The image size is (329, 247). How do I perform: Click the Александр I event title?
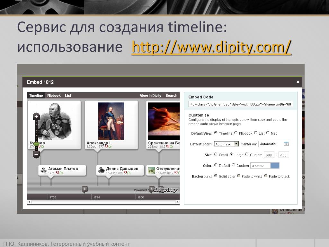point(98,143)
